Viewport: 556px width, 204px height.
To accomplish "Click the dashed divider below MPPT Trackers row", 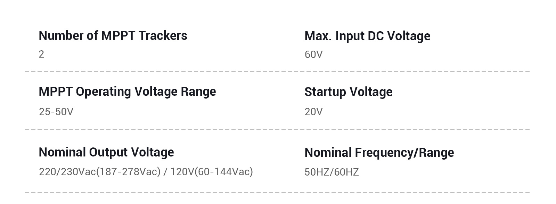I will [x=277, y=71].
